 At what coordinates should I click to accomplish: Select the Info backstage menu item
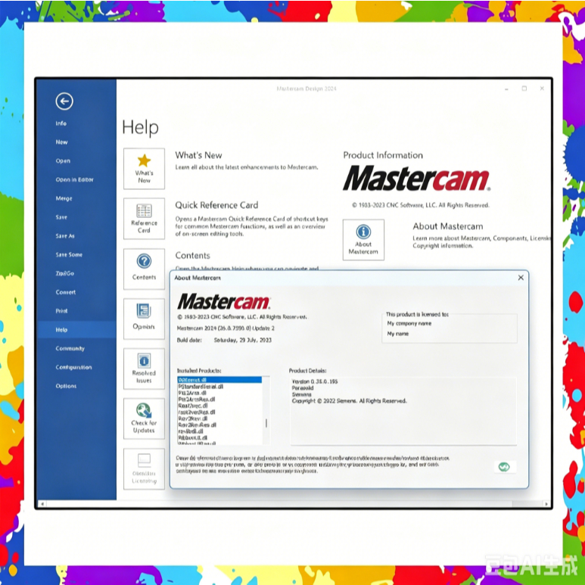point(61,123)
